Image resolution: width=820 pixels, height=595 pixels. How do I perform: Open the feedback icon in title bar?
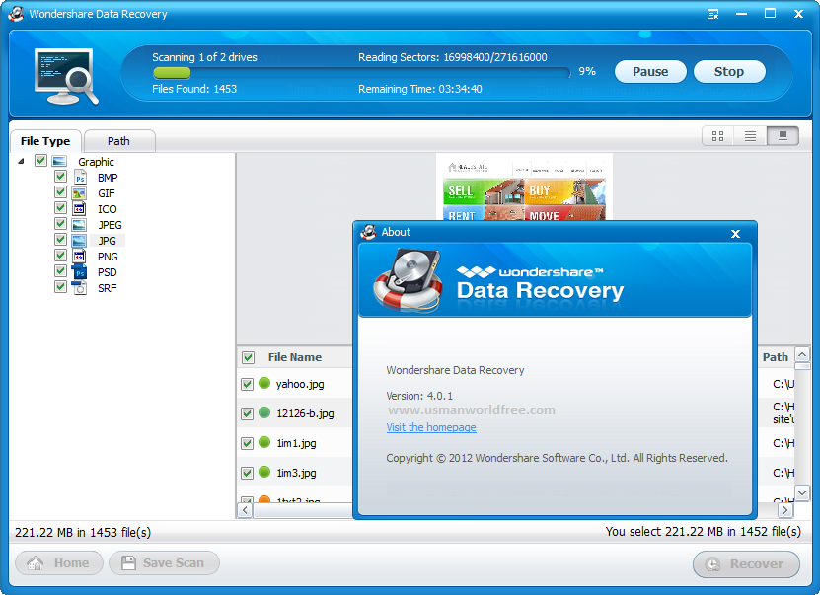712,14
